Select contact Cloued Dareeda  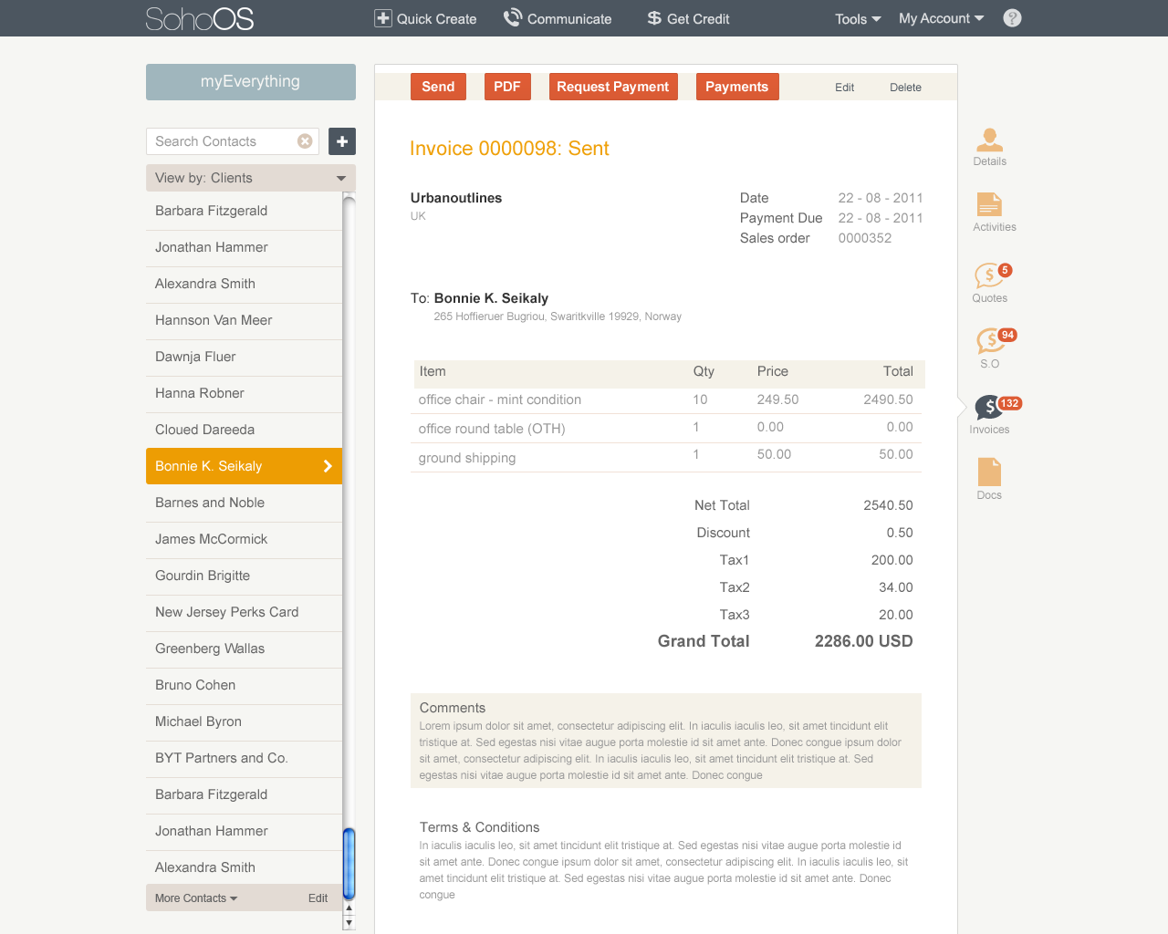click(x=245, y=430)
